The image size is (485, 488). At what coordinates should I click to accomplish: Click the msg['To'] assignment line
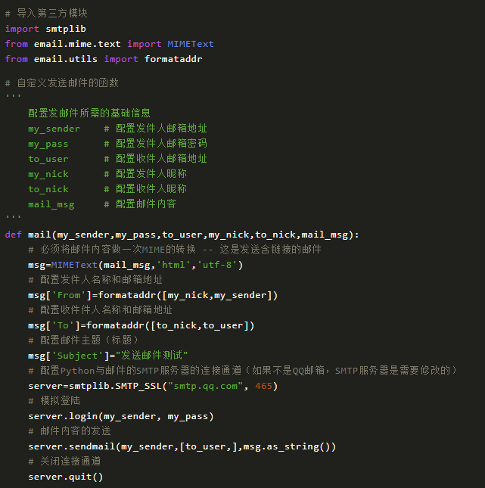[141, 325]
